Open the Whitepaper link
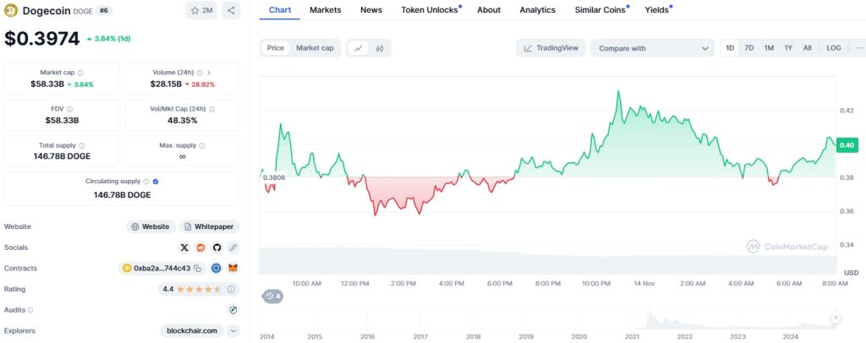 point(209,226)
